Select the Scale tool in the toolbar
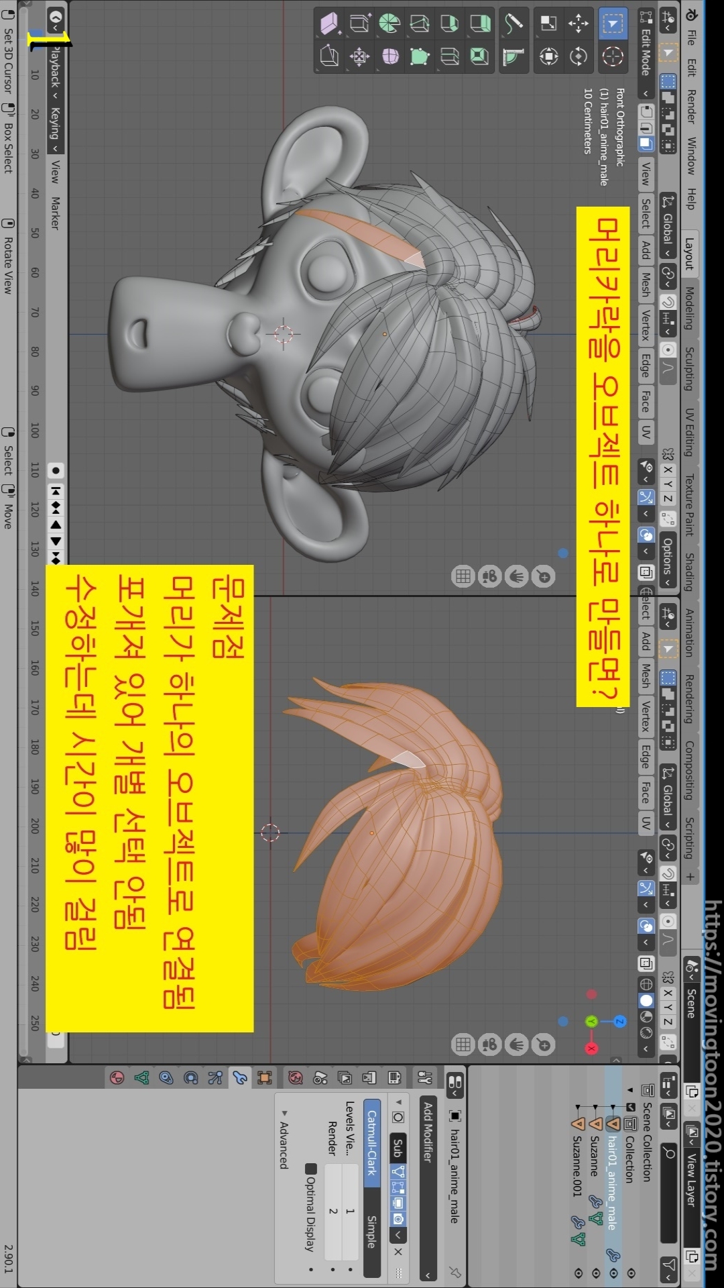This screenshot has height=1288, width=724. point(549,23)
